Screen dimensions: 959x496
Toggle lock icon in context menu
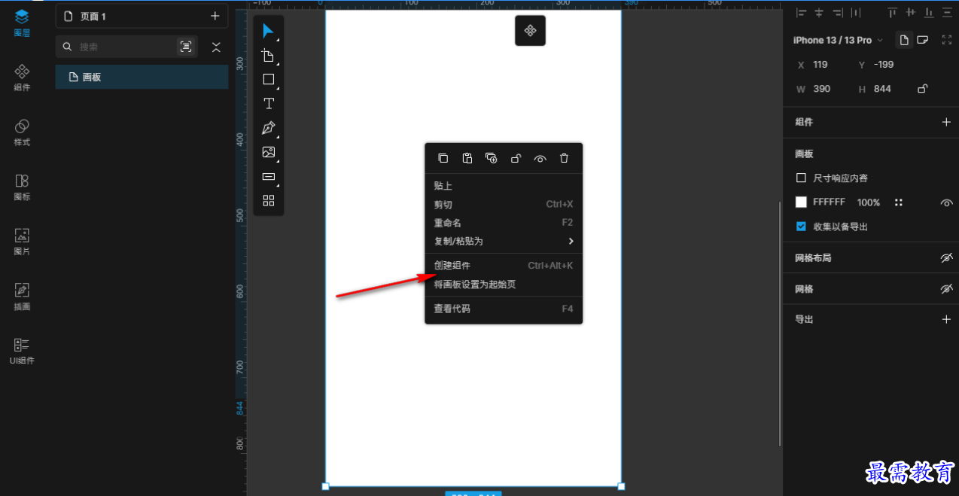coord(516,158)
